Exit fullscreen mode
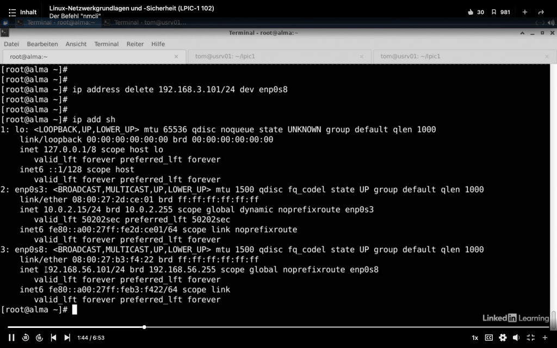This screenshot has width=557, height=348. pyautogui.click(x=531, y=338)
